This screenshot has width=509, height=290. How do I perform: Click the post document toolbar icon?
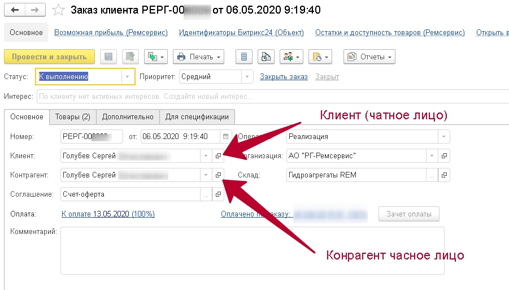click(x=130, y=57)
